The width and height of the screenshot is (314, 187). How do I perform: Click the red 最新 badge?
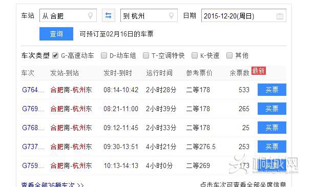pyautogui.click(x=259, y=71)
